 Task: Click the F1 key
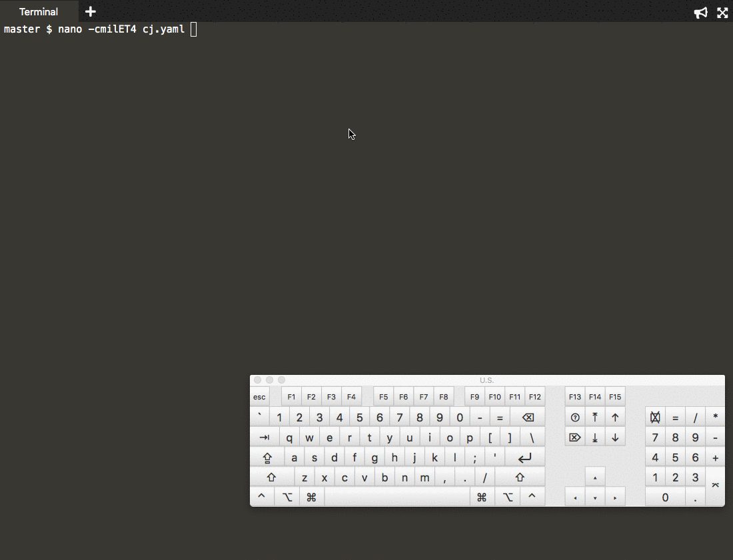[x=291, y=397]
